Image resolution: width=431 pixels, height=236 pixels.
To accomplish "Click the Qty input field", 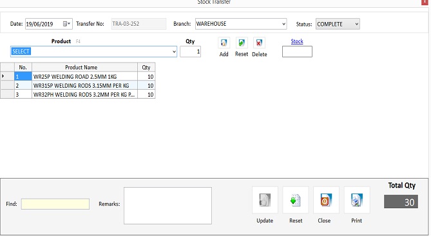I will [190, 52].
